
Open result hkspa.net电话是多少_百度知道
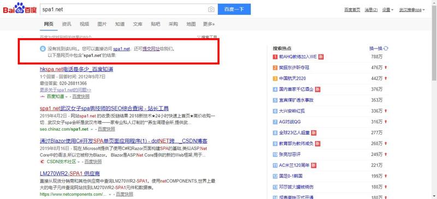pyautogui.click(x=76, y=69)
